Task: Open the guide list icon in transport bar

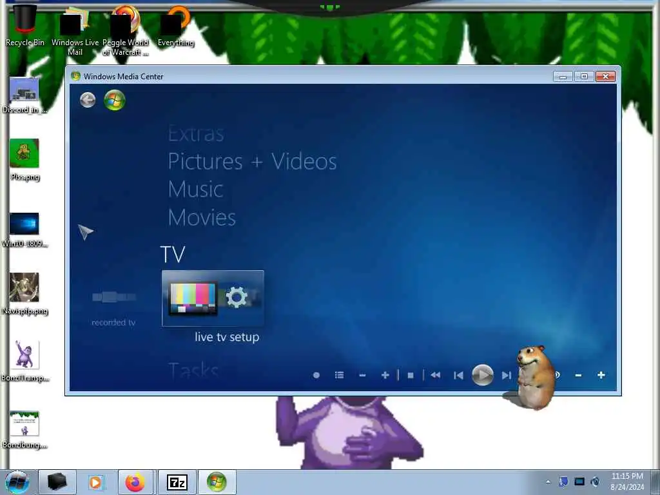Action: pos(339,375)
